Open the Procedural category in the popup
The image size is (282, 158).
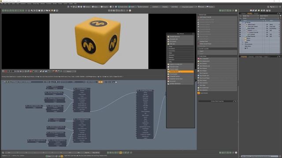point(181,49)
